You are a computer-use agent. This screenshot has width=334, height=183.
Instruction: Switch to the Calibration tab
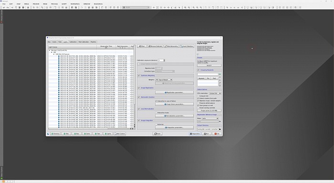pos(73,42)
